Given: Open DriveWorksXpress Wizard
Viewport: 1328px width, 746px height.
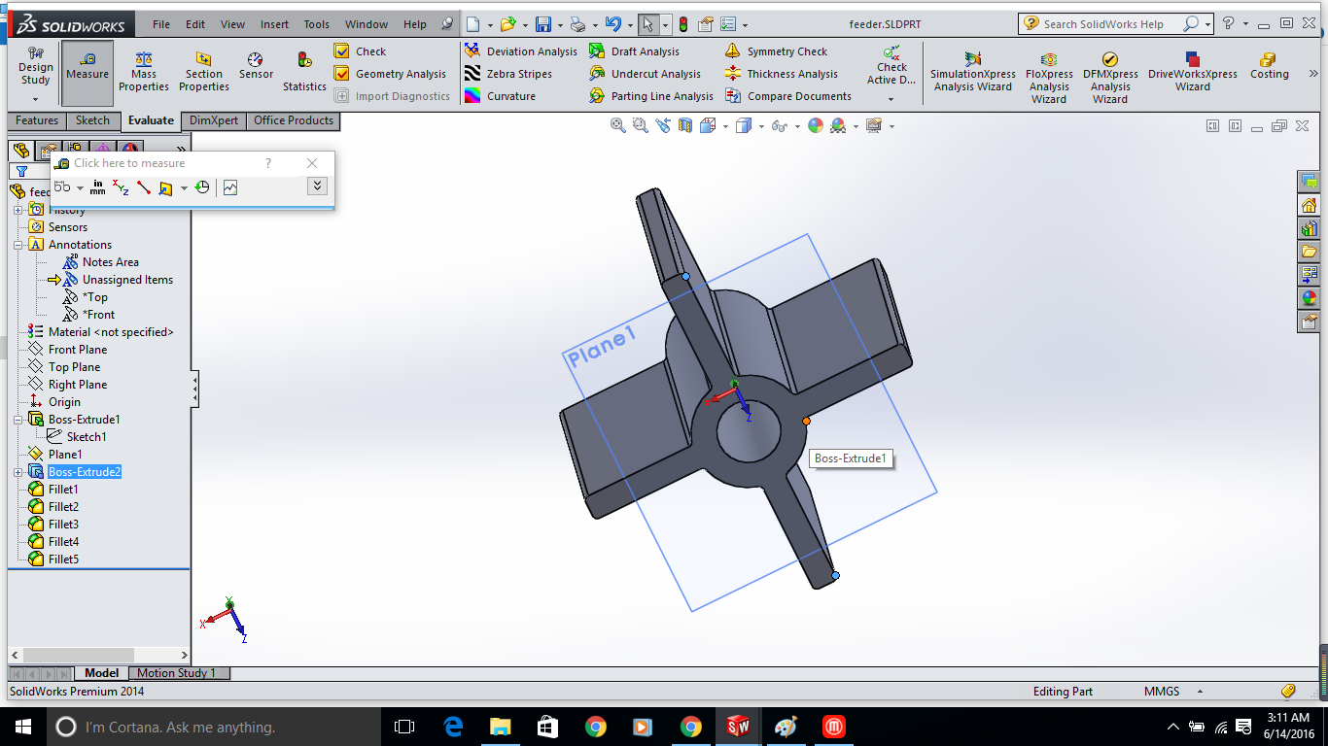Looking at the screenshot, I should [1193, 73].
